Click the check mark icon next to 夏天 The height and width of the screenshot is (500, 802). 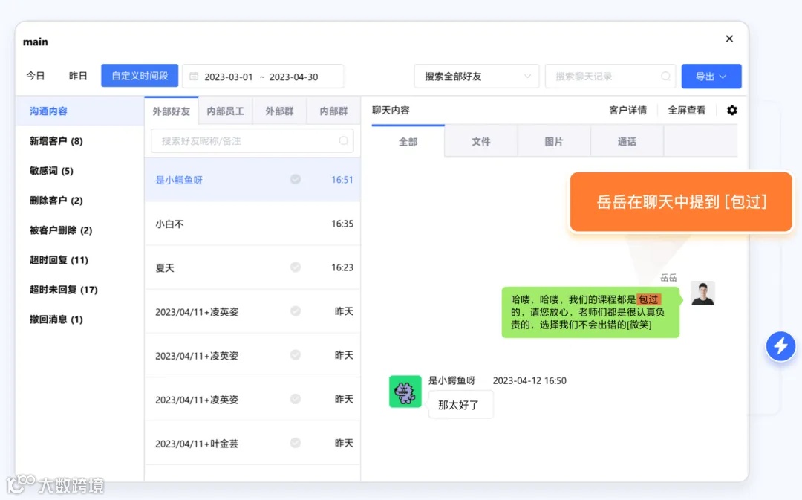296,267
